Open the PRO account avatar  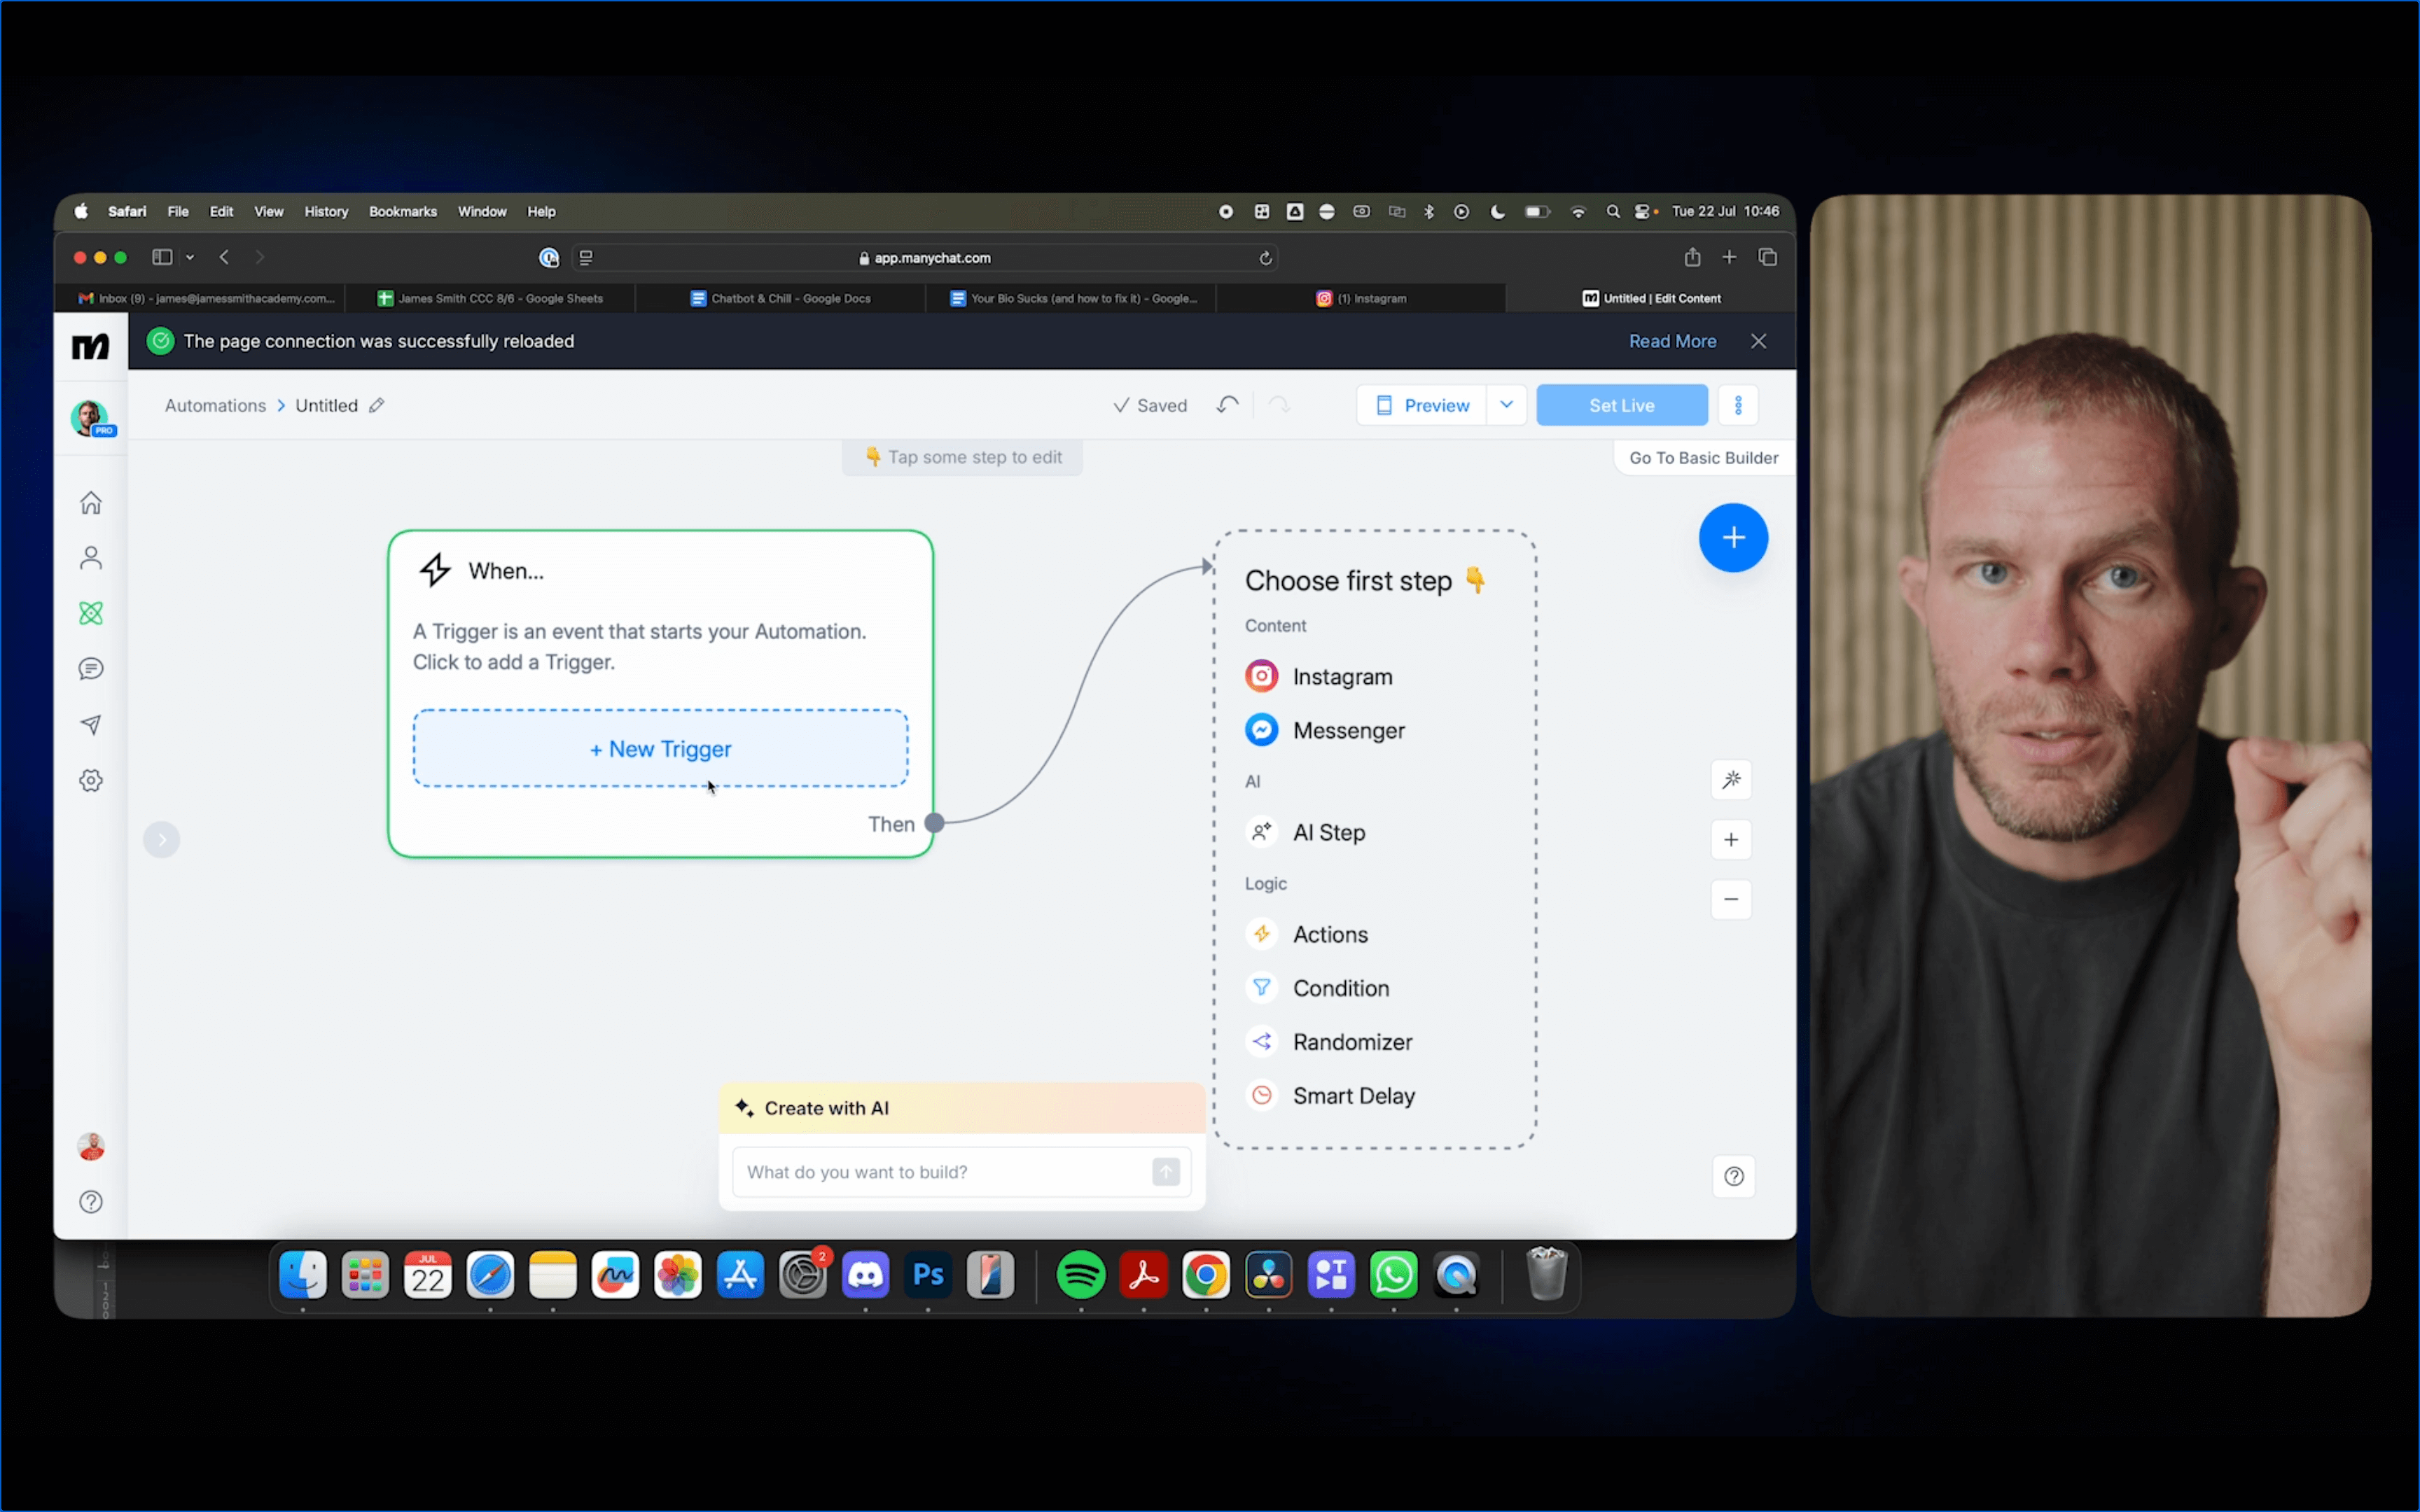point(92,418)
